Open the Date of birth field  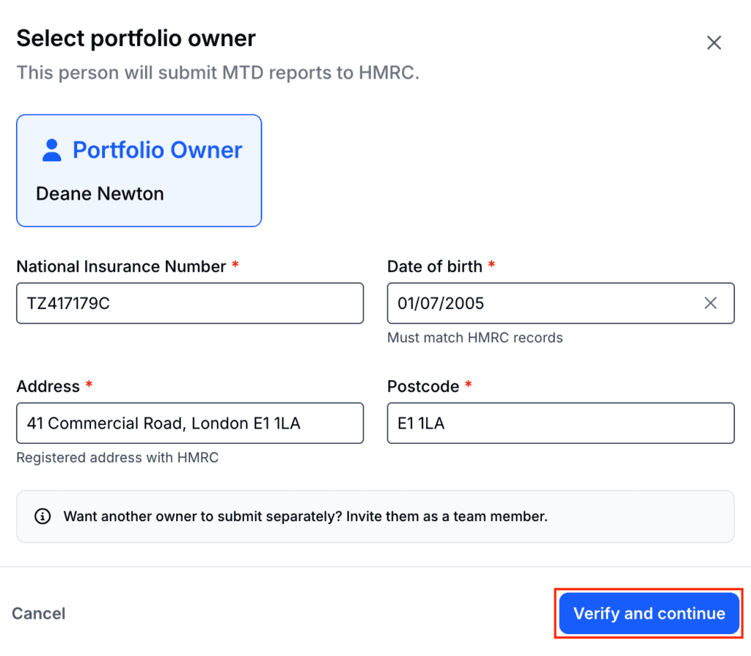tap(561, 303)
